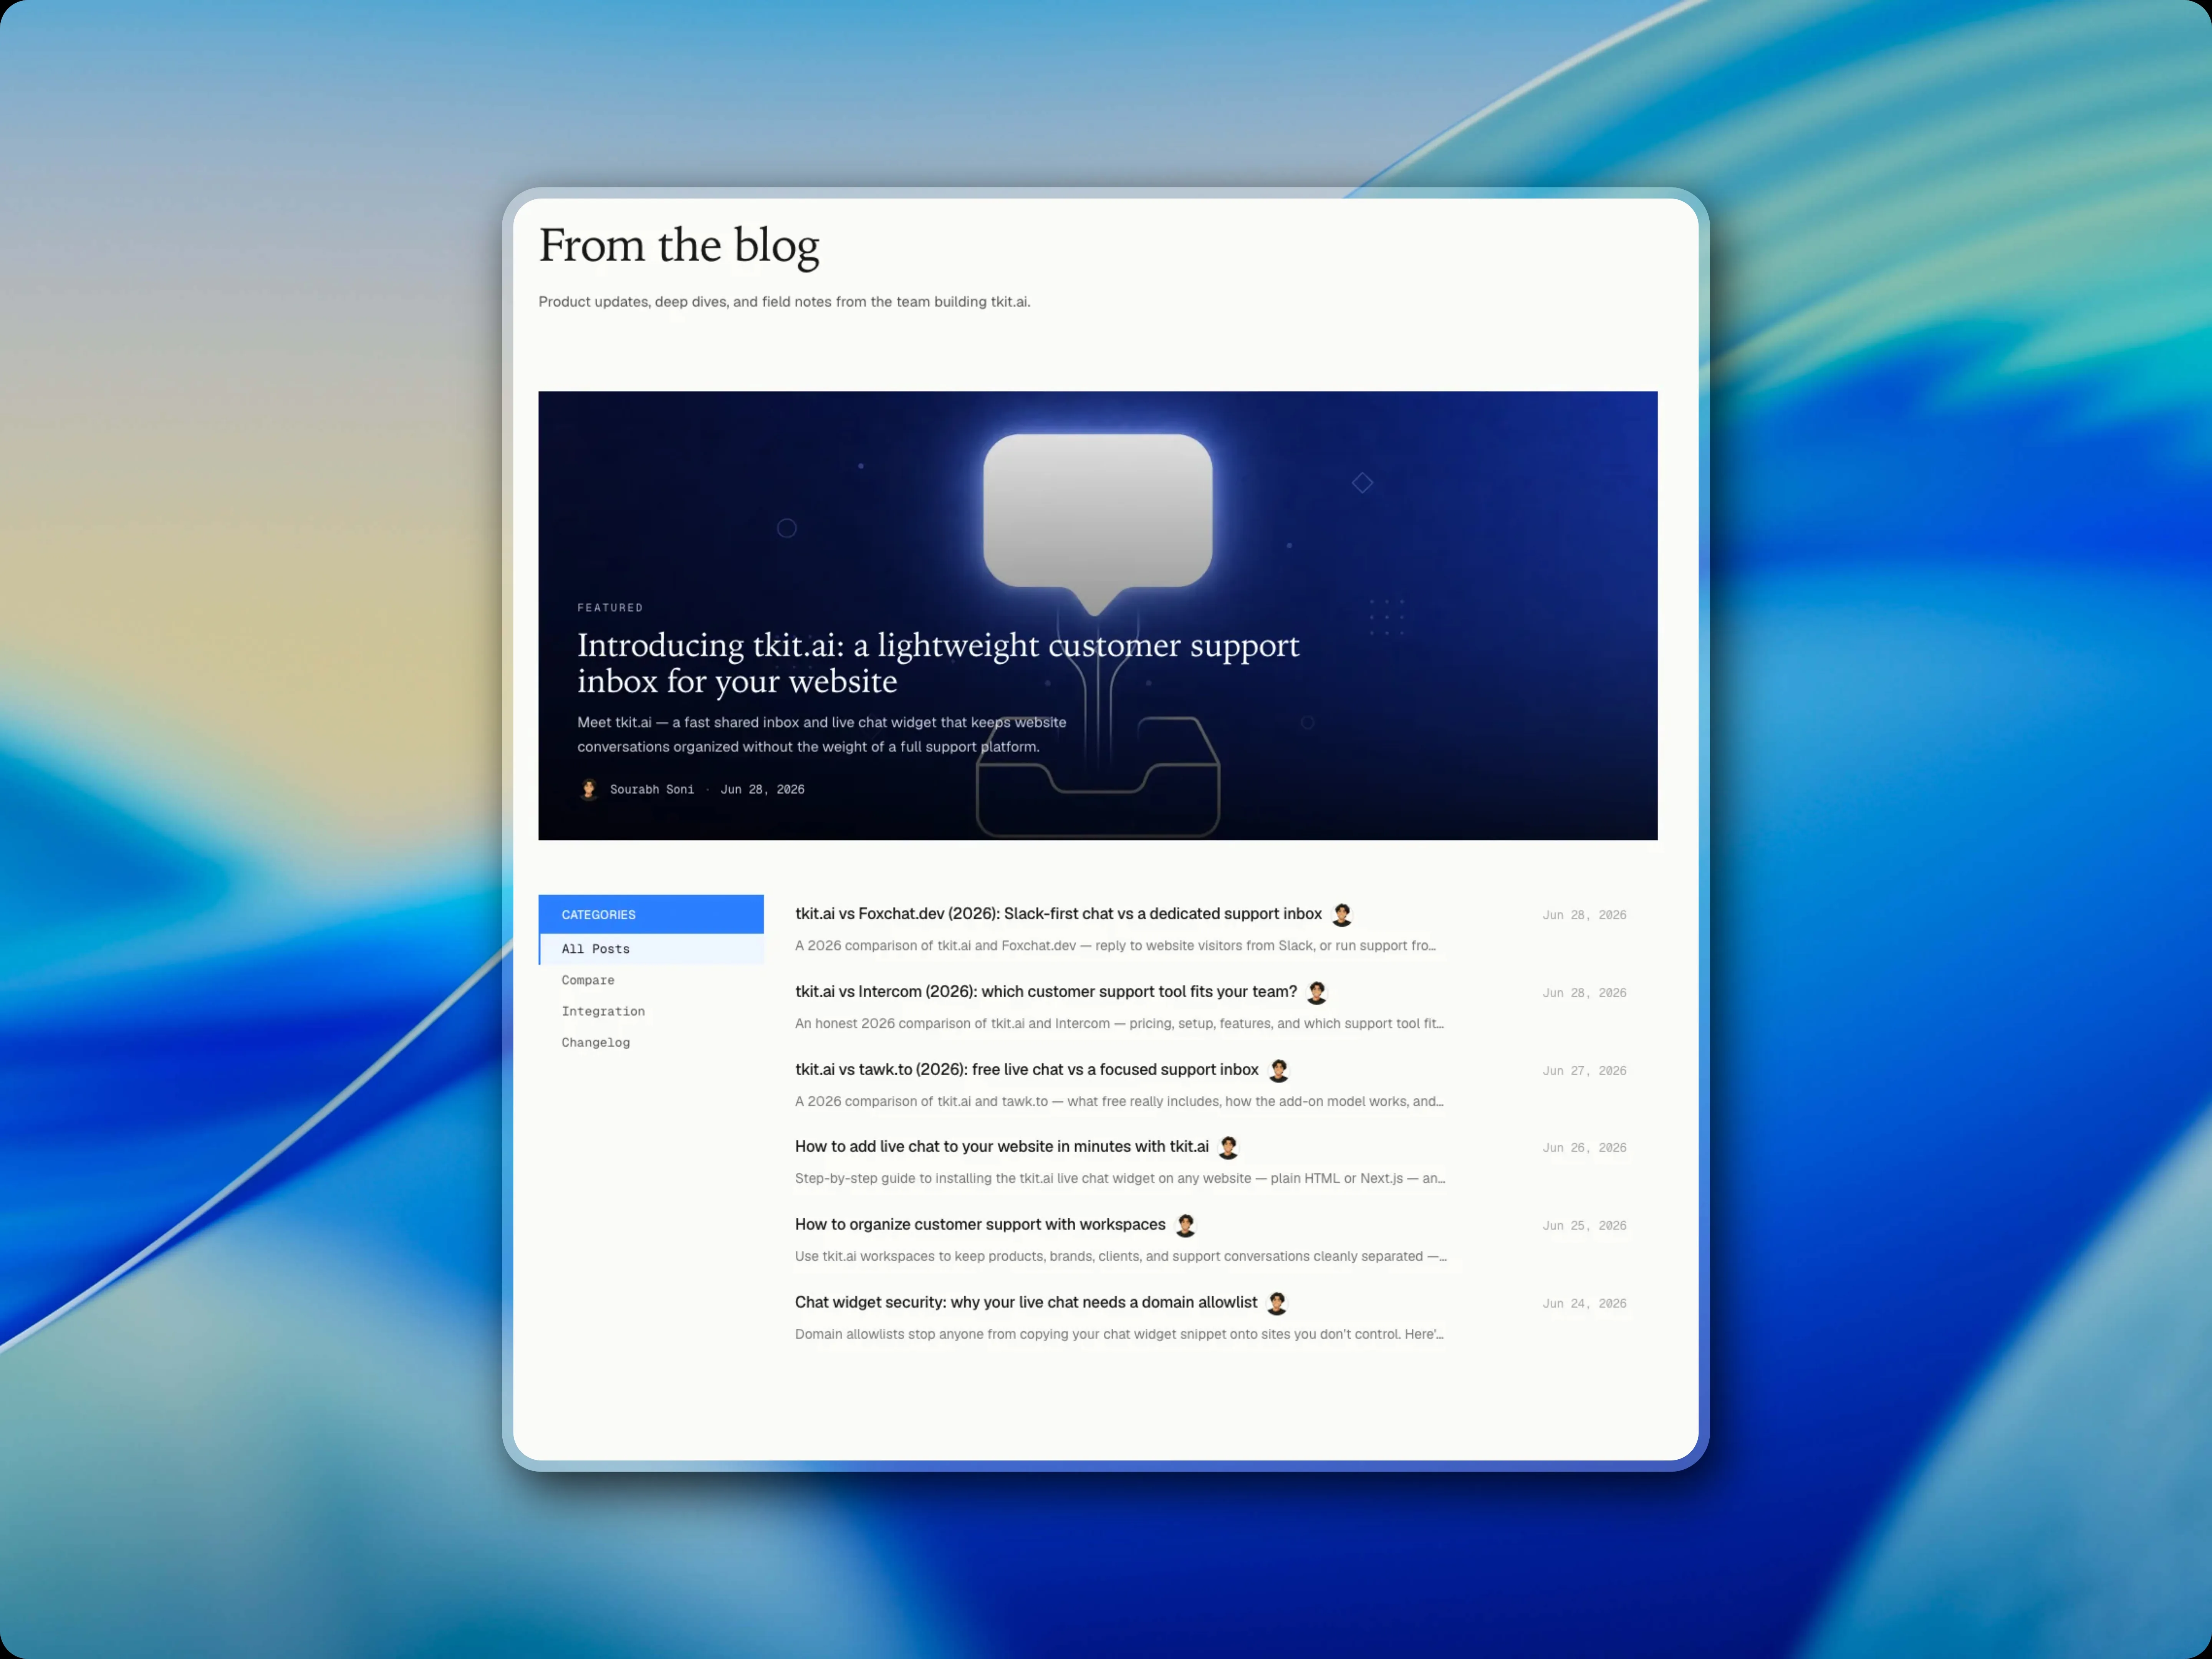Click author avatar beside 'add live chat' title
Screen dimensions: 2212x1659
pyautogui.click(x=1229, y=1147)
